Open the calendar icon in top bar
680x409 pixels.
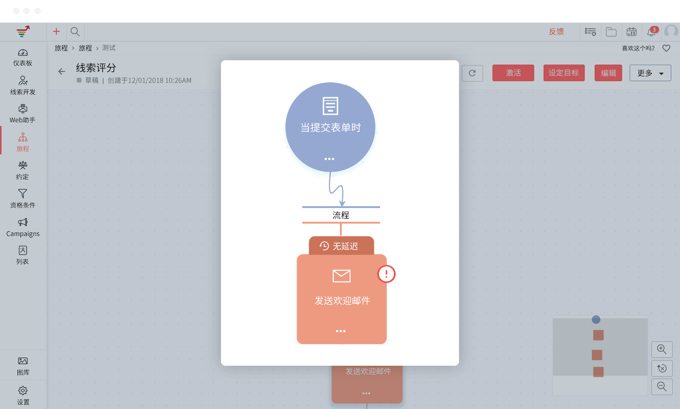632,32
